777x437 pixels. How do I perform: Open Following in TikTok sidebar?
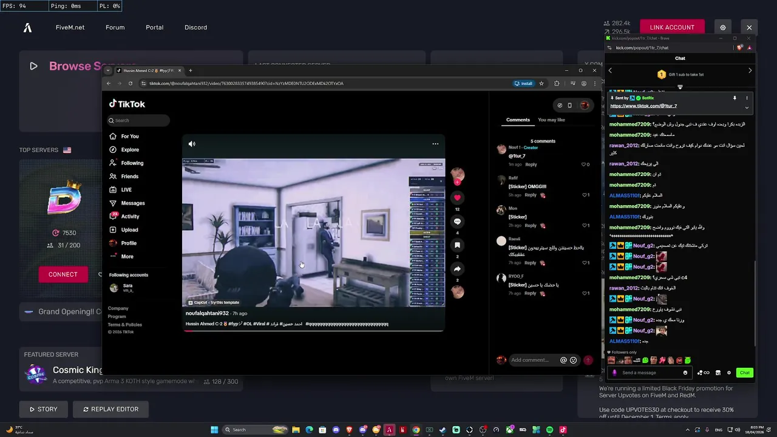(126, 163)
